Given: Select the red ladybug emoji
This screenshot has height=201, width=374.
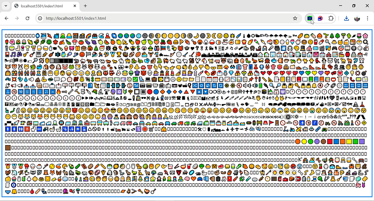Looking at the screenshot, I should [267, 61].
